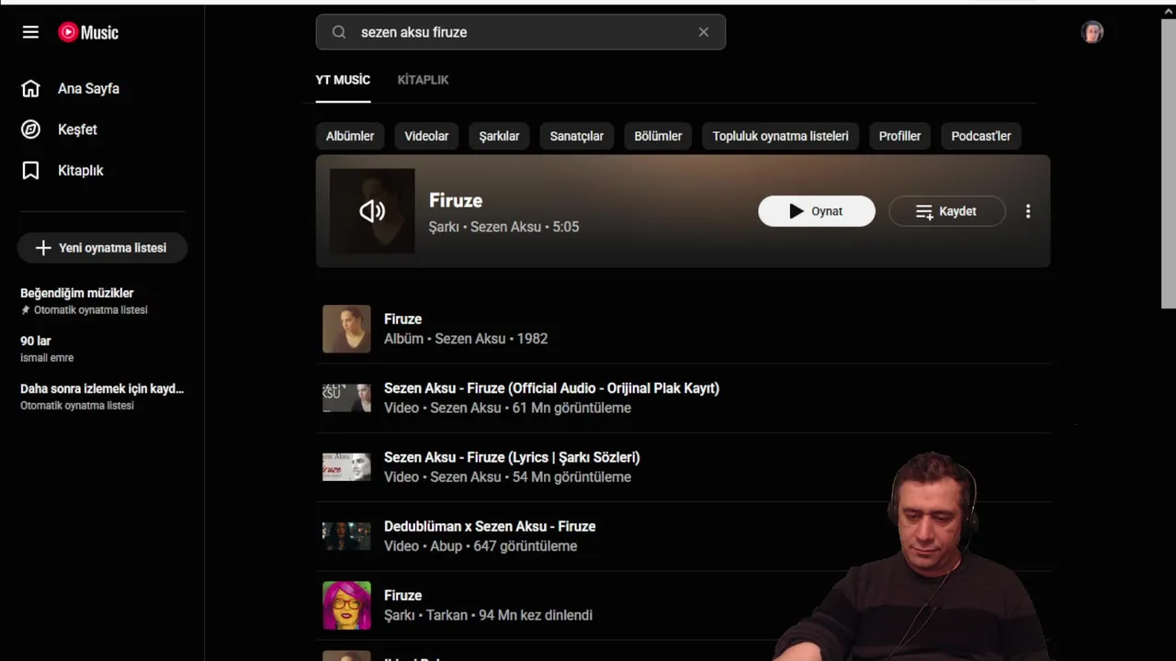Filter results by Bölümler
The height and width of the screenshot is (661, 1176).
658,136
